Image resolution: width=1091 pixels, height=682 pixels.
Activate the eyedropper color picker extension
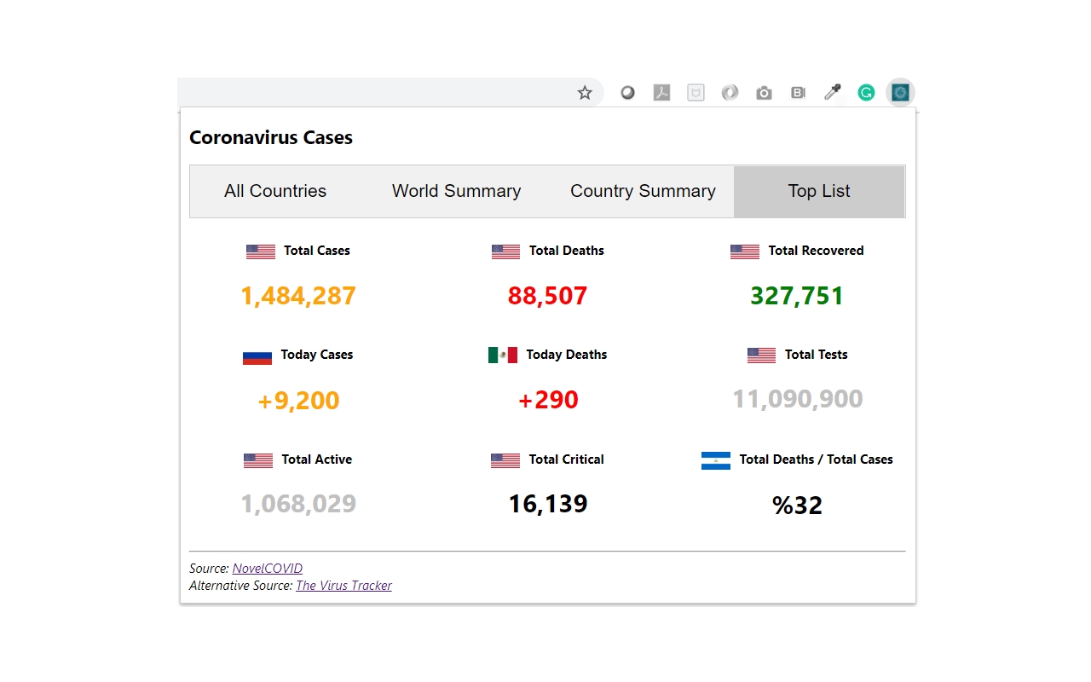tap(832, 93)
